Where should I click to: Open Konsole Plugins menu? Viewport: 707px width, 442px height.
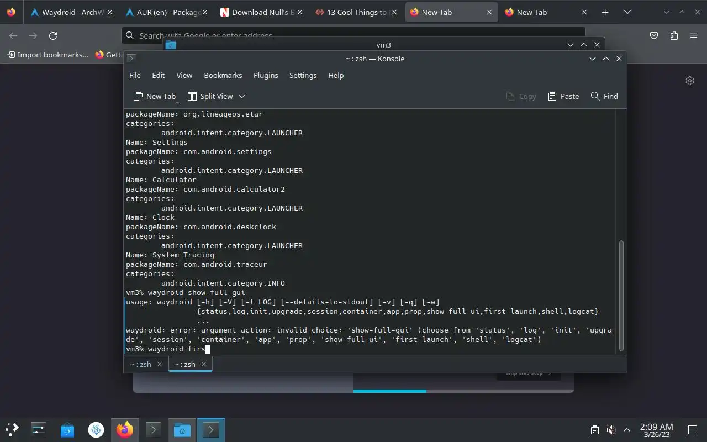point(266,75)
